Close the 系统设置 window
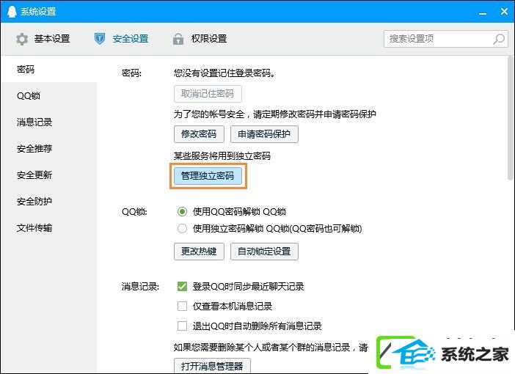515x374 pixels. pos(504,12)
